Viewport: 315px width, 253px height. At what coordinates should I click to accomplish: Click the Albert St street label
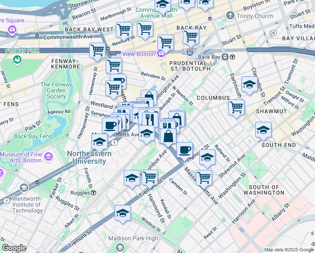(x=72, y=221)
